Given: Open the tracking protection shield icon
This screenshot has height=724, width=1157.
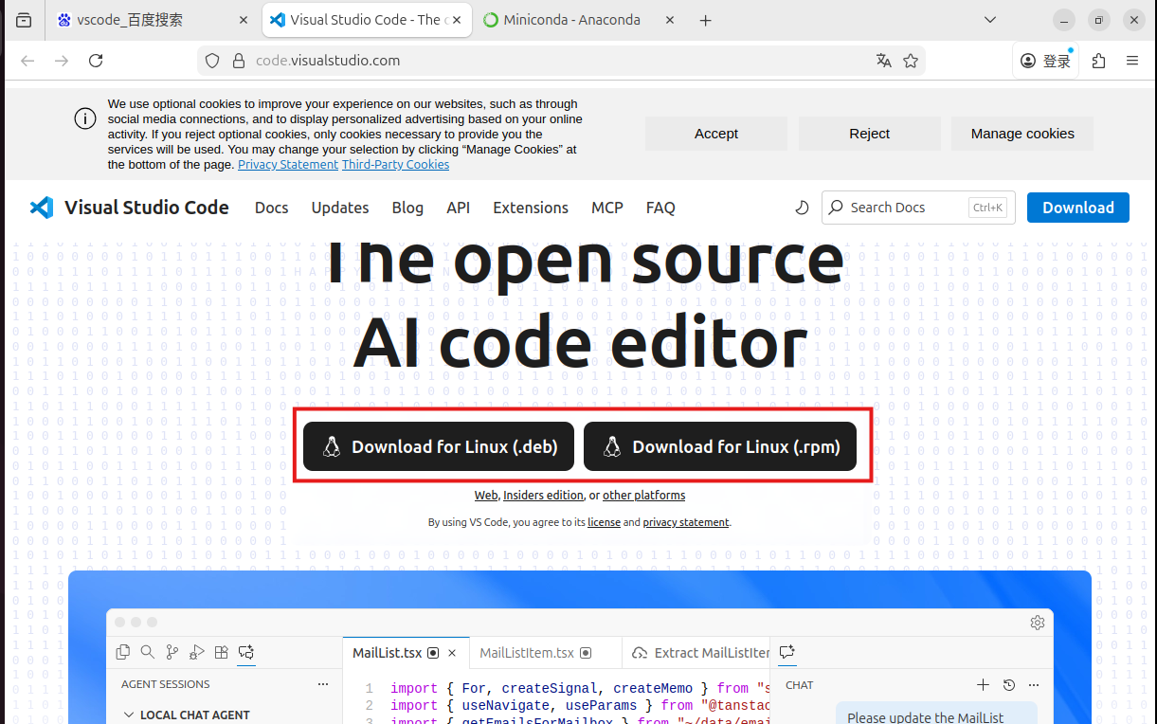Looking at the screenshot, I should (x=212, y=61).
